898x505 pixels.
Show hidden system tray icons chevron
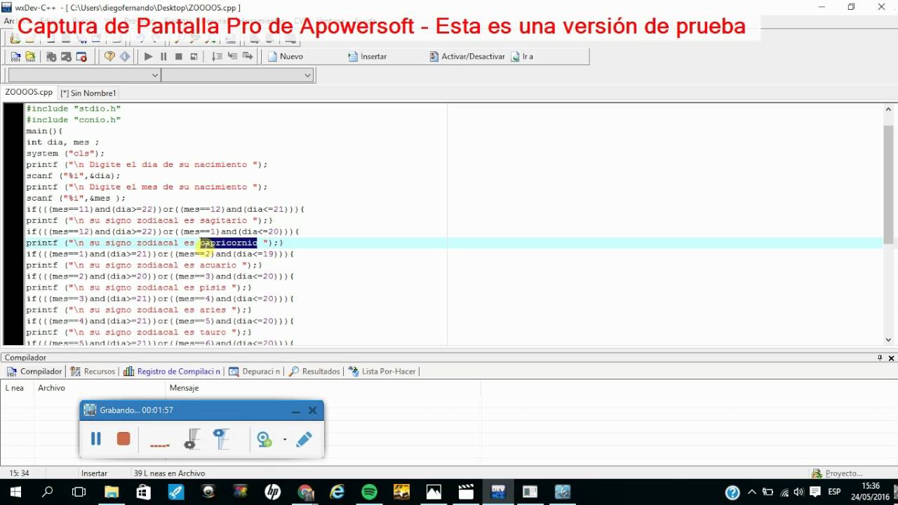(x=751, y=492)
